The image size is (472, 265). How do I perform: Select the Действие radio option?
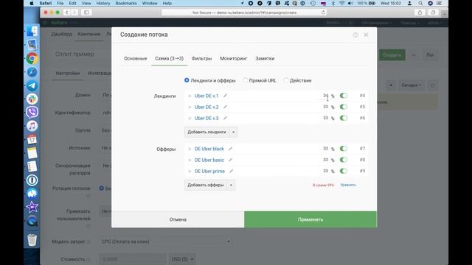(x=286, y=80)
